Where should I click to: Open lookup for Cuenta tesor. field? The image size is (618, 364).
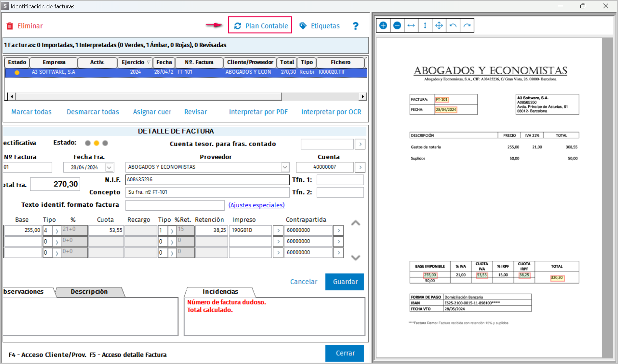click(360, 144)
